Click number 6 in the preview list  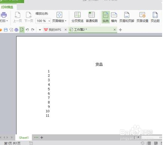49,93
